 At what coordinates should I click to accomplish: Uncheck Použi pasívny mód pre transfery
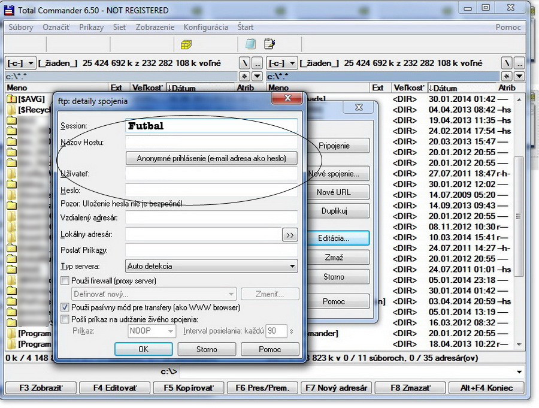pos(65,307)
